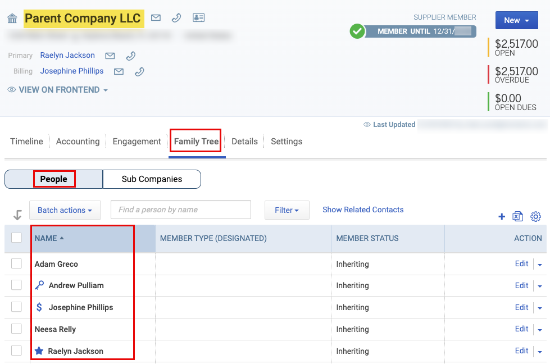Call Josephine Phillips via phone icon
This screenshot has width=550, height=364.
[139, 71]
